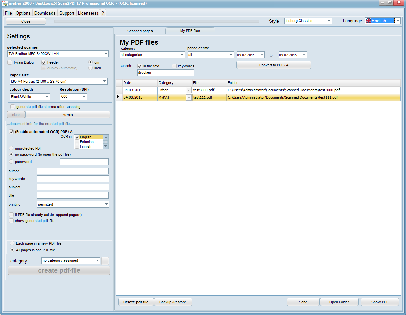Click the Convert to PDF / A button
This screenshot has height=315, width=406.
[274, 65]
